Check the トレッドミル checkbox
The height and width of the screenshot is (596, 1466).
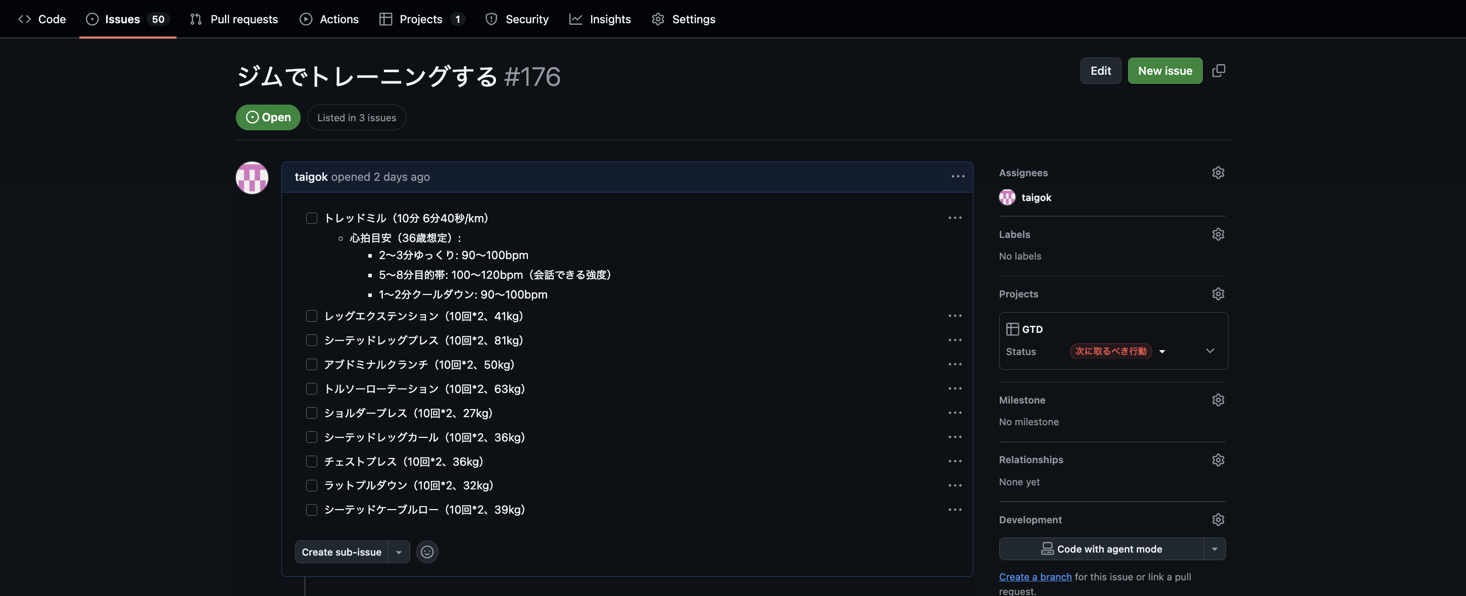(x=312, y=218)
